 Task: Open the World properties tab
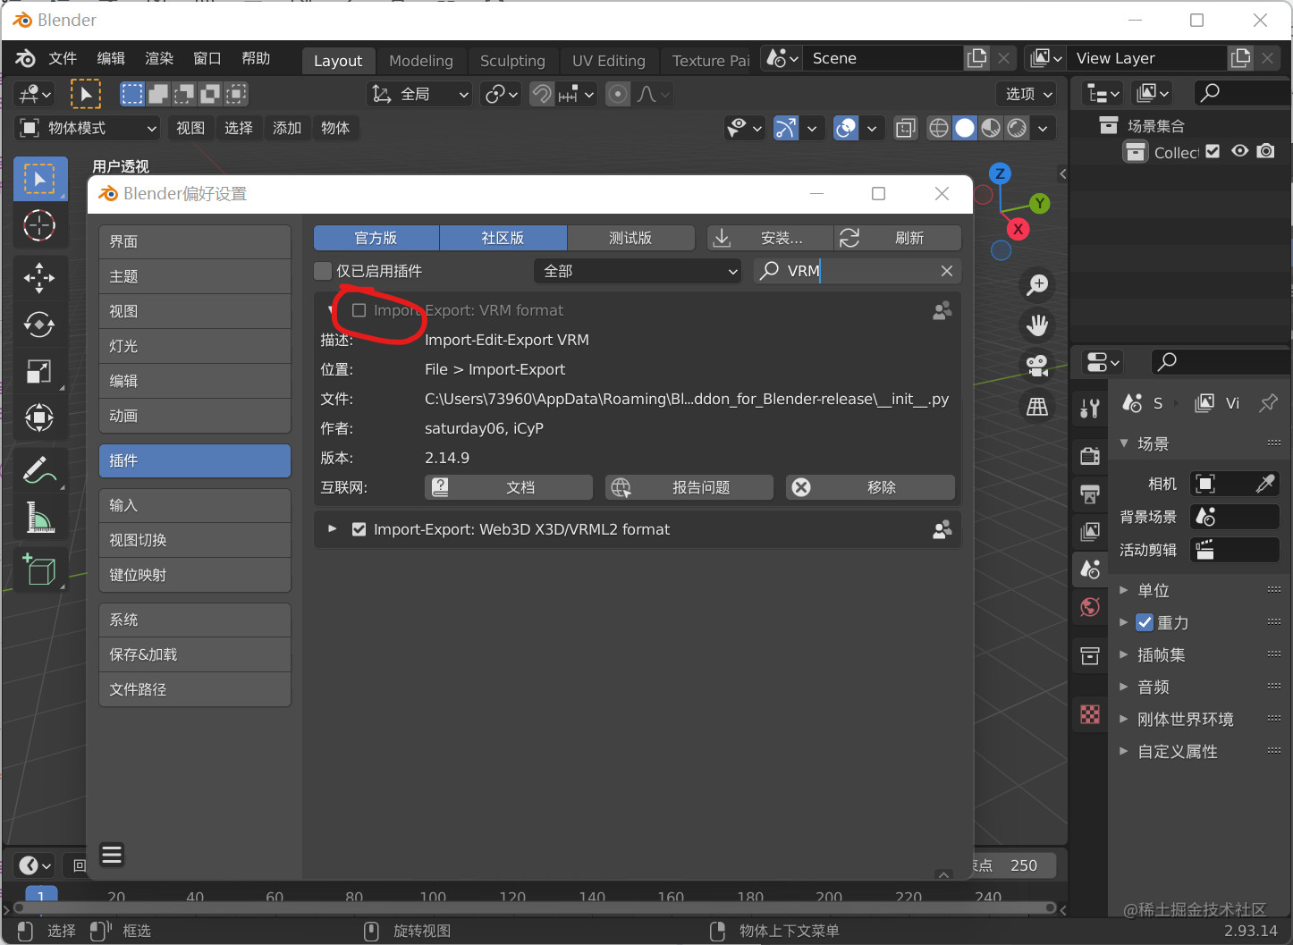tap(1089, 607)
